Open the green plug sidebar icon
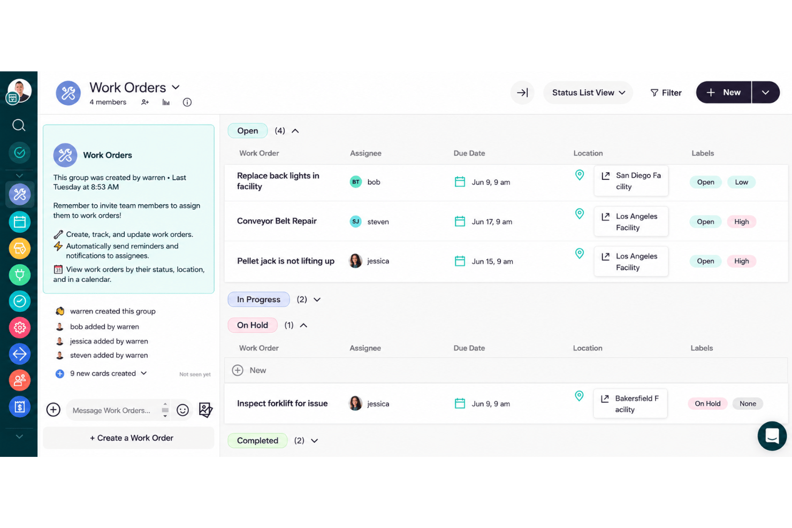Screen dimensions: 792x528 click(20, 274)
